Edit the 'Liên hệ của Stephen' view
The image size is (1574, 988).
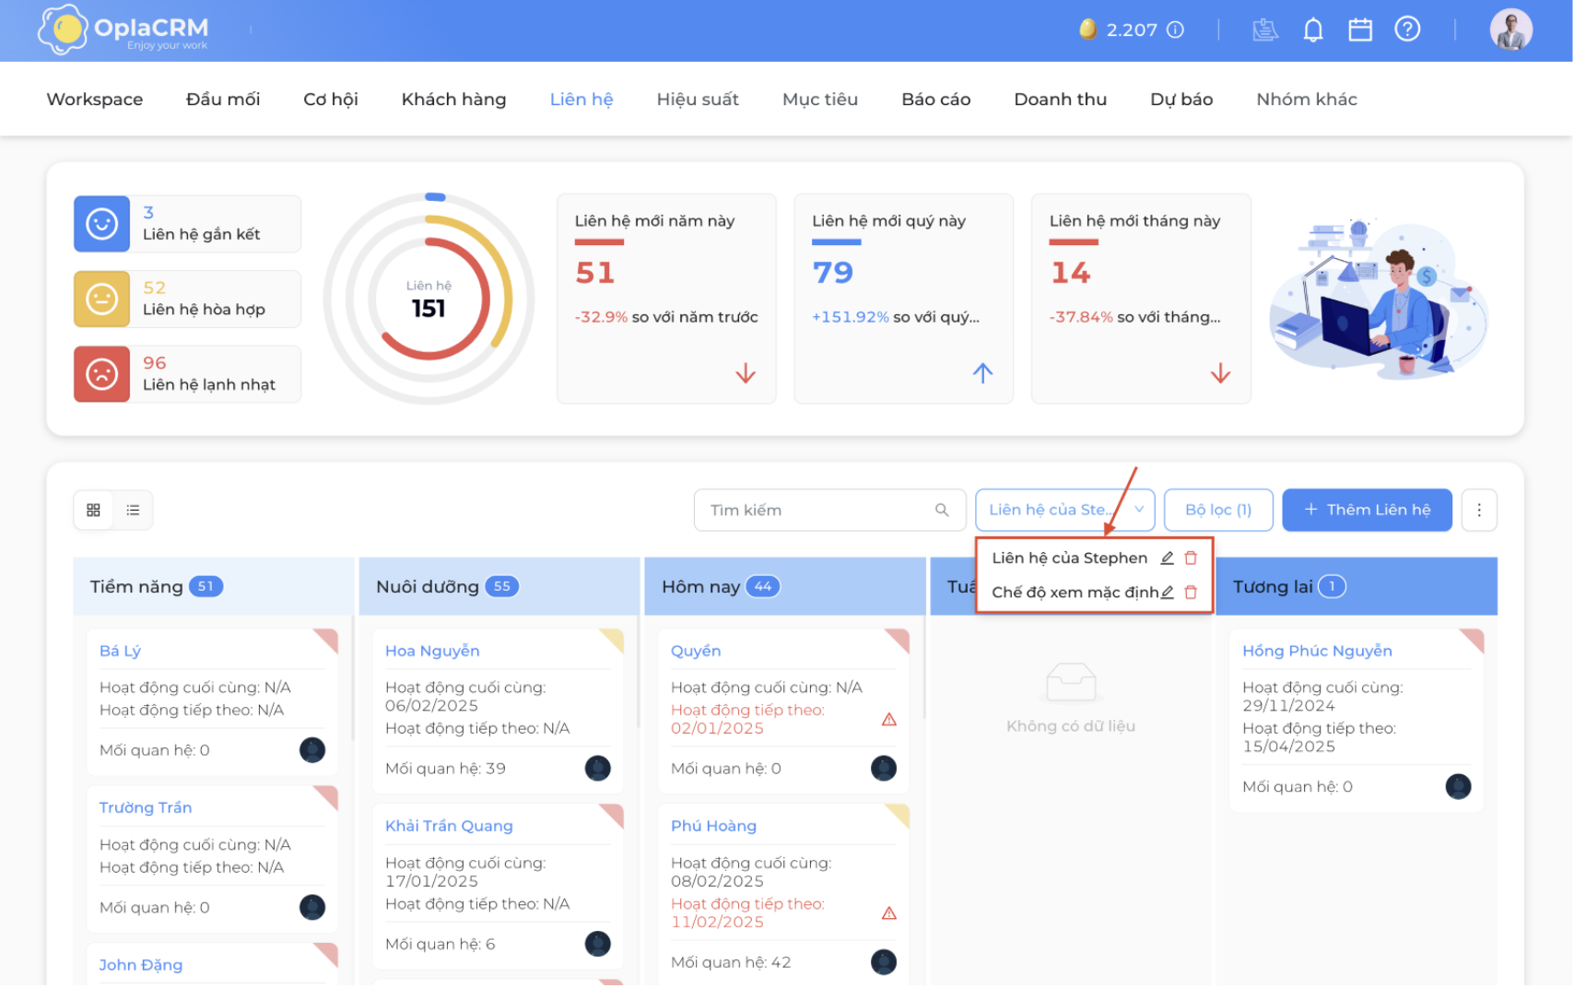click(1167, 558)
